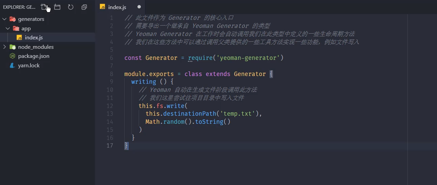Collapse the generators folder chevron
The height and width of the screenshot is (185, 437).
pos(4,19)
